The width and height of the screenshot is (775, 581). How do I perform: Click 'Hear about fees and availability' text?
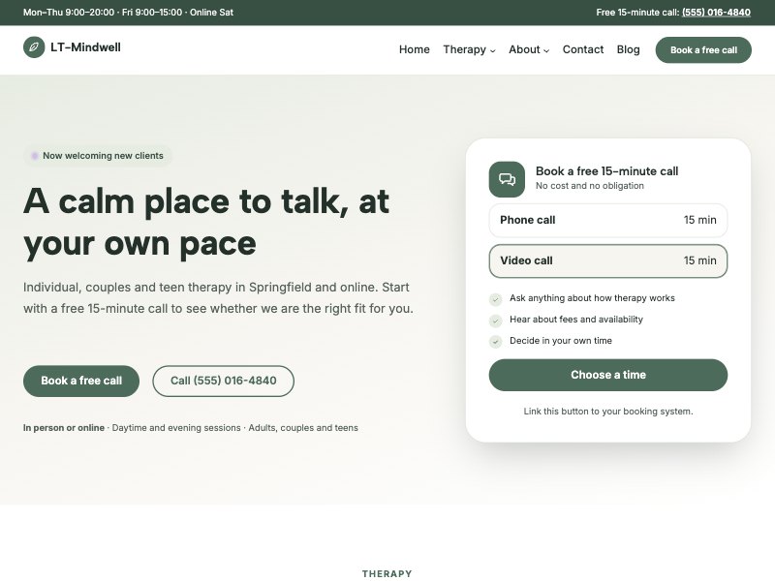(576, 320)
